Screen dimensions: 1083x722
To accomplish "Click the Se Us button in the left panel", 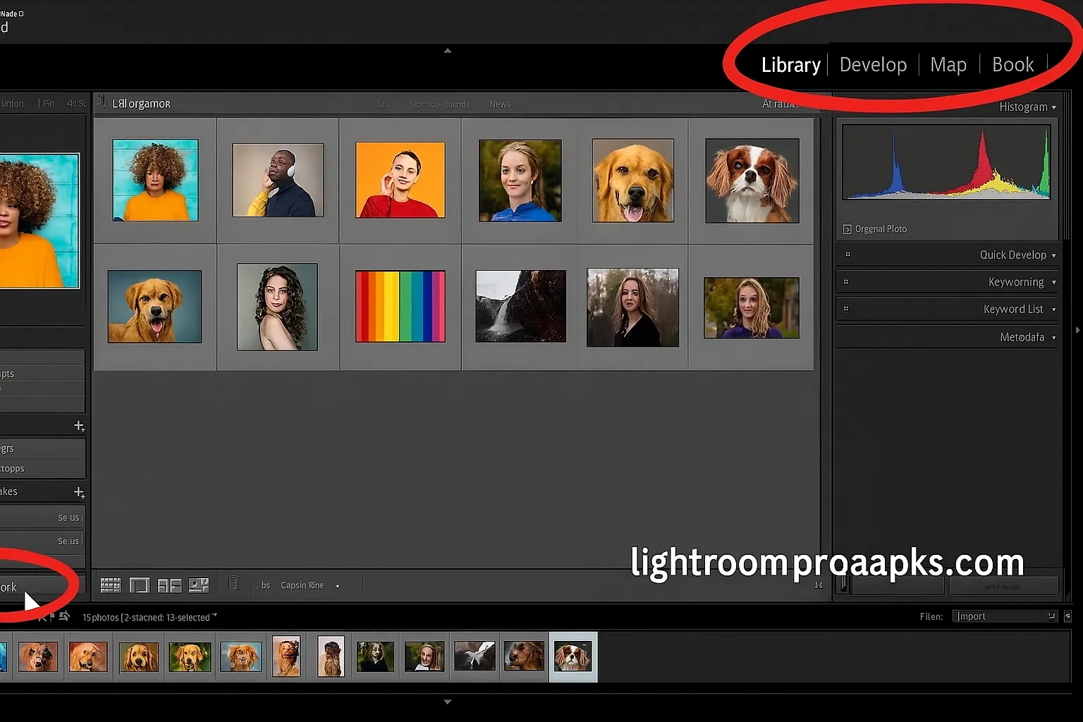I will pos(69,517).
